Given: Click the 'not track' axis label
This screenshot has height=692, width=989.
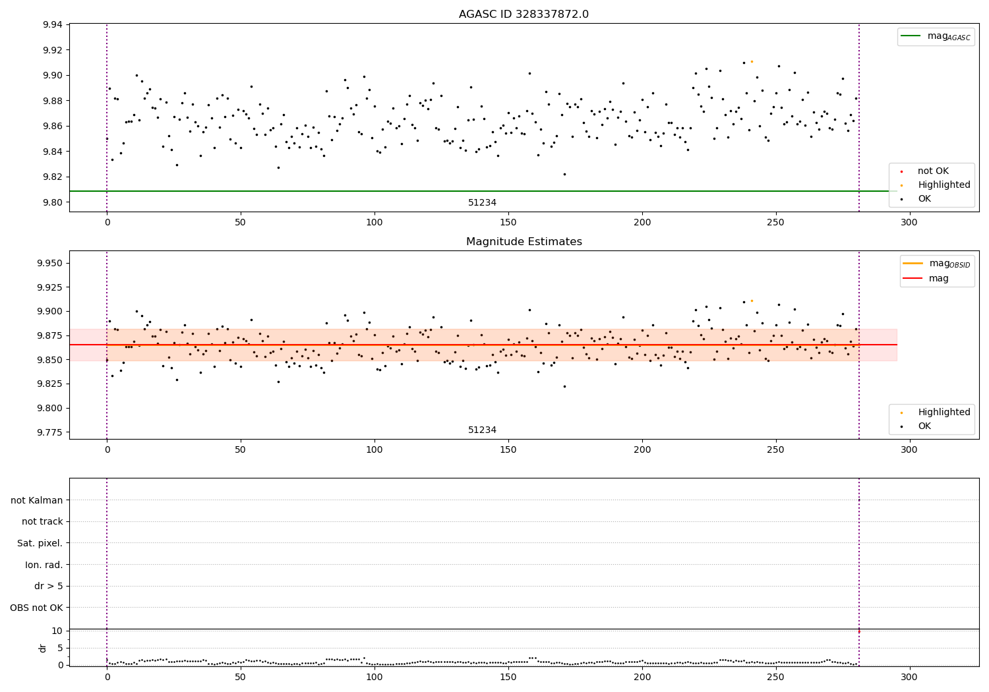Looking at the screenshot, I should tap(42, 522).
